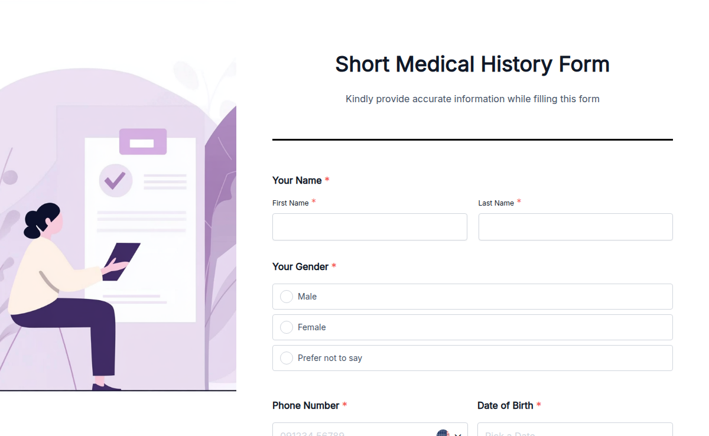This screenshot has height=436, width=709.
Task: Click the form instructions subtitle text
Action: point(472,99)
